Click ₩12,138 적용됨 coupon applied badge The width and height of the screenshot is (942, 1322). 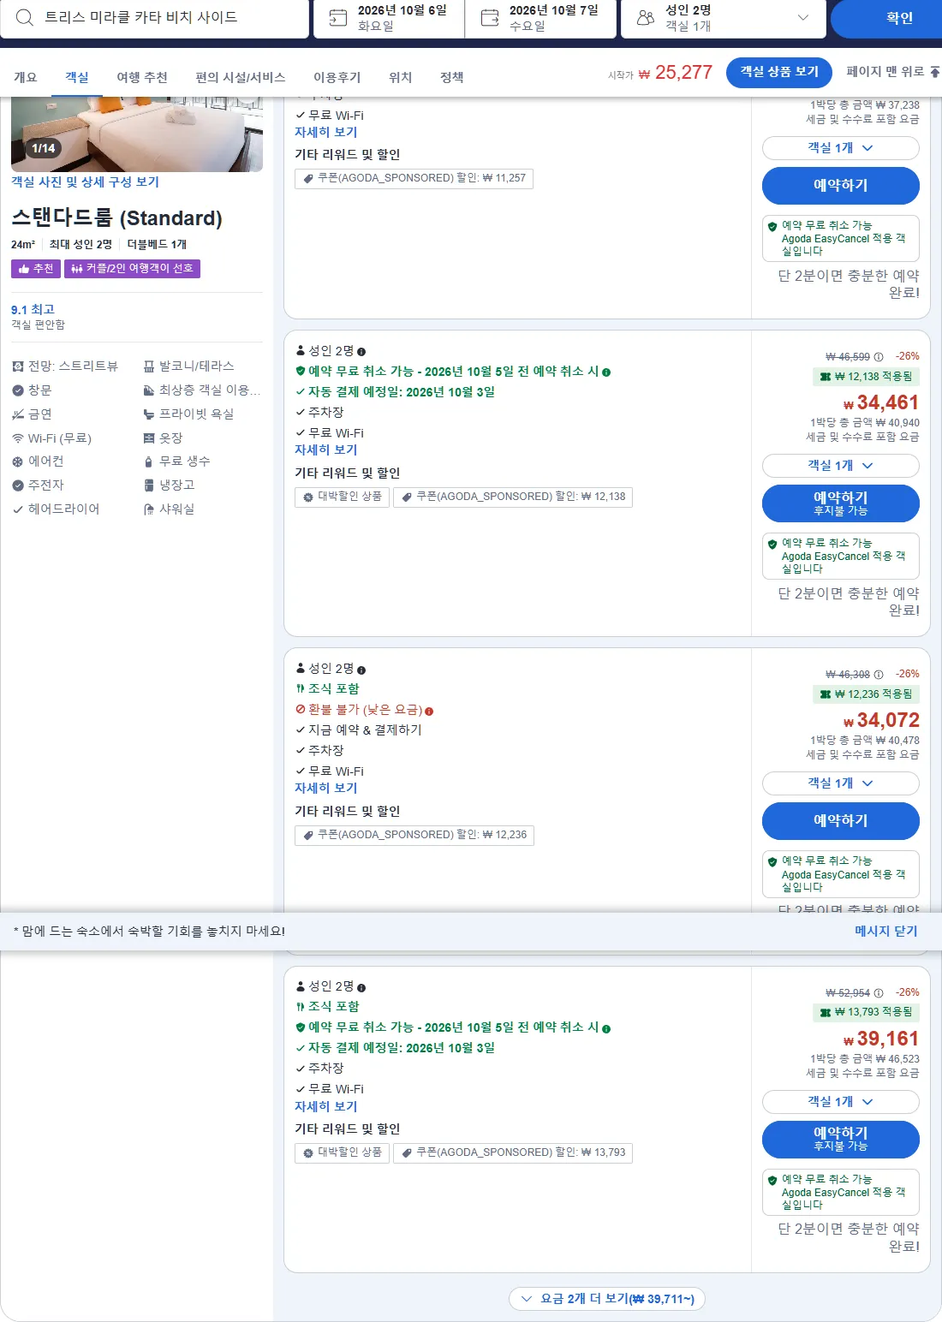pyautogui.click(x=866, y=377)
